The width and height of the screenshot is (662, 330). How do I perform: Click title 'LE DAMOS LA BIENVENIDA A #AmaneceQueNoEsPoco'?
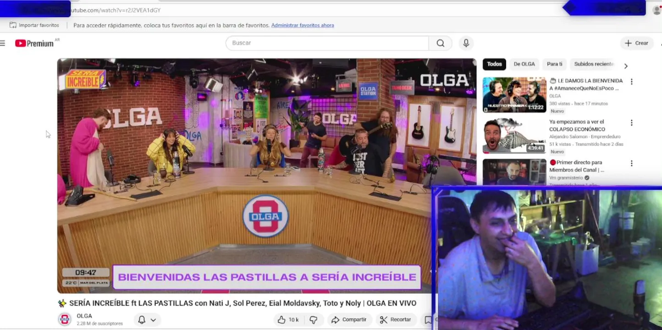pos(586,84)
